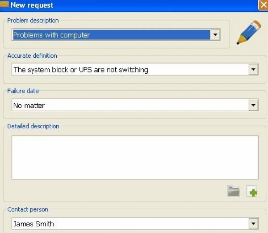Close the New request window
Image resolution: width=268 pixels, height=233 pixels.
[264, 5]
